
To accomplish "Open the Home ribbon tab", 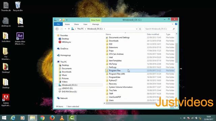I will coord(67,24).
